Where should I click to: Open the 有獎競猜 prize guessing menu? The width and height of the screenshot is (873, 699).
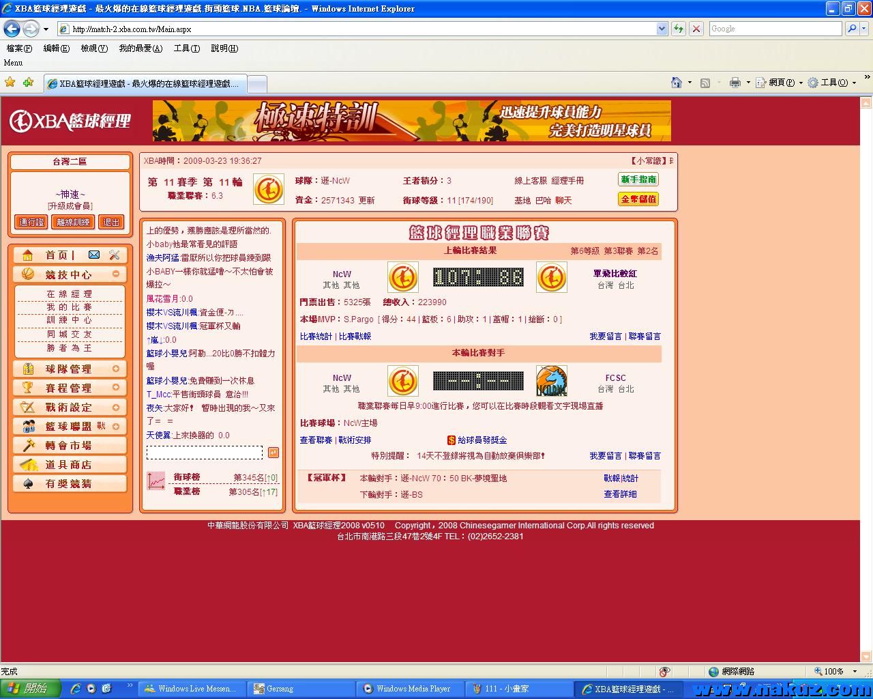point(70,483)
